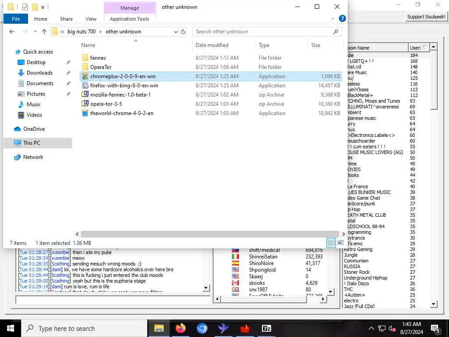Viewport: 449px width, 337px height.
Task: Show hidden breadcrumb path chevrons
Action: point(62,32)
